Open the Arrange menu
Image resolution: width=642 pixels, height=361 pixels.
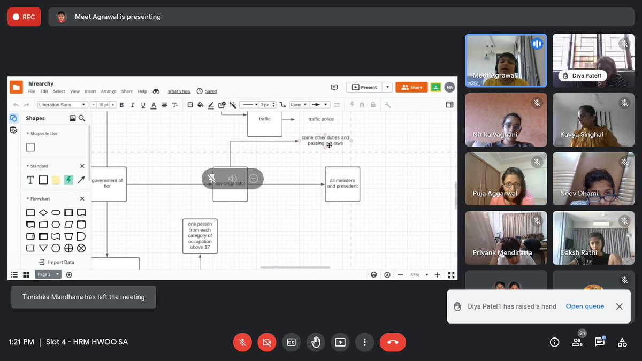click(x=109, y=91)
